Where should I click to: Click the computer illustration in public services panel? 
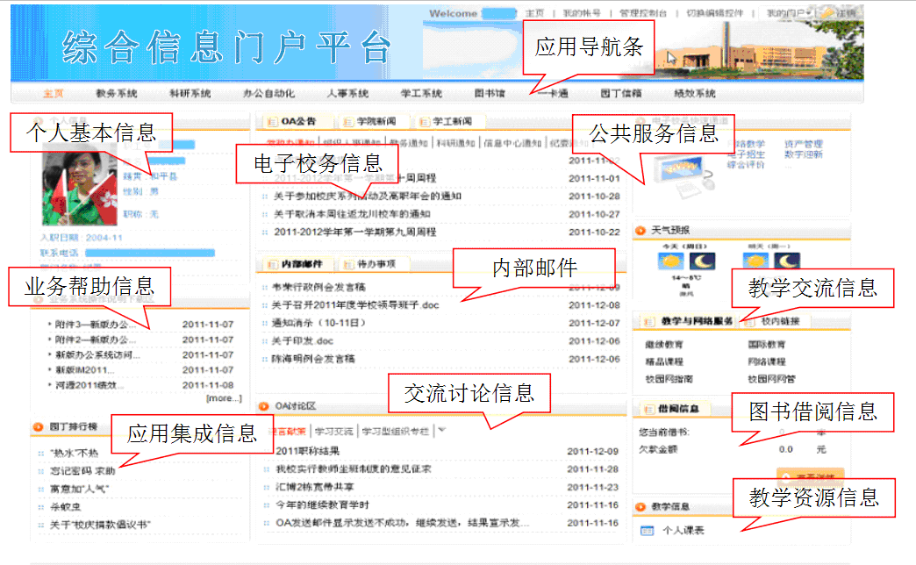(x=676, y=169)
